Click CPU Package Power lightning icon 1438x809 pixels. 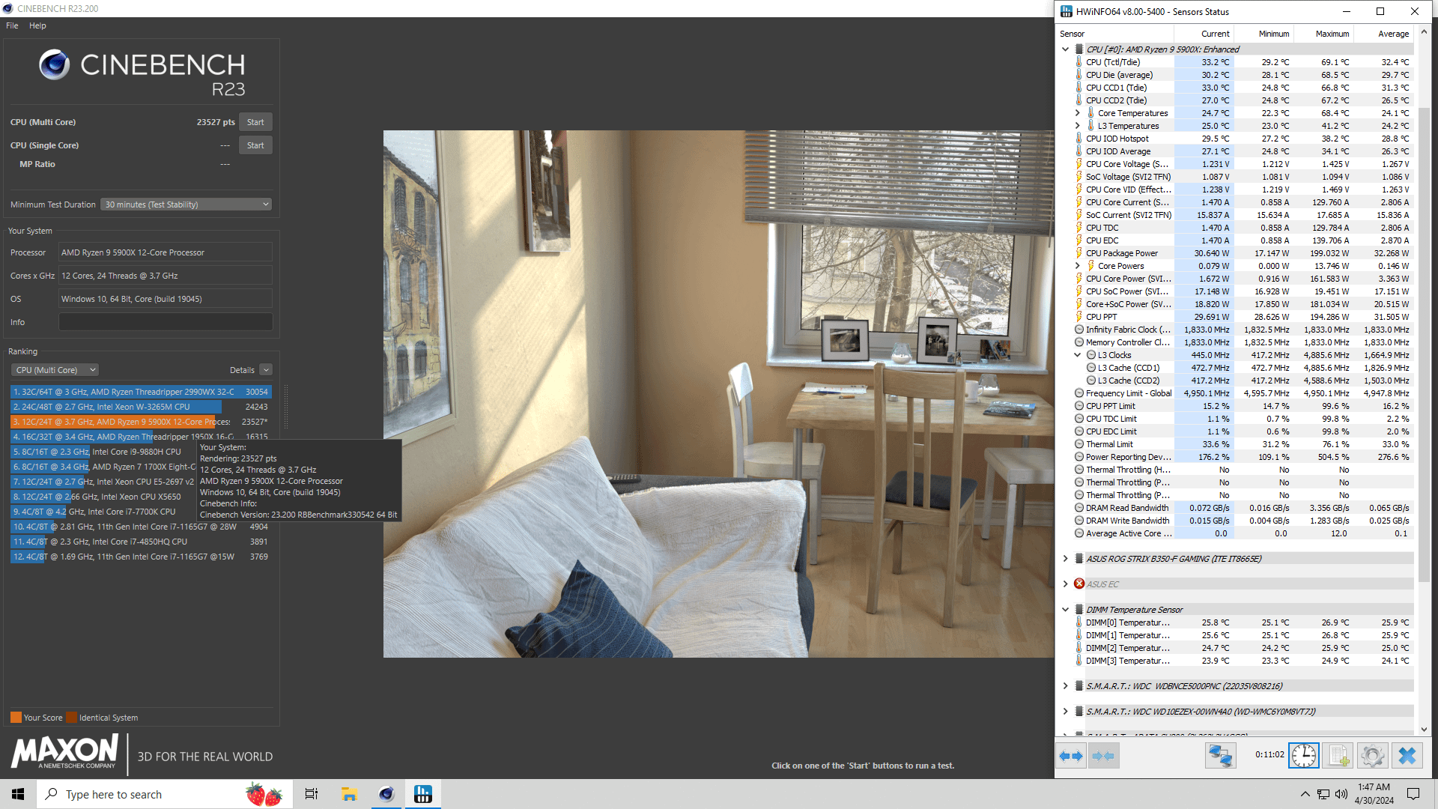1079,253
